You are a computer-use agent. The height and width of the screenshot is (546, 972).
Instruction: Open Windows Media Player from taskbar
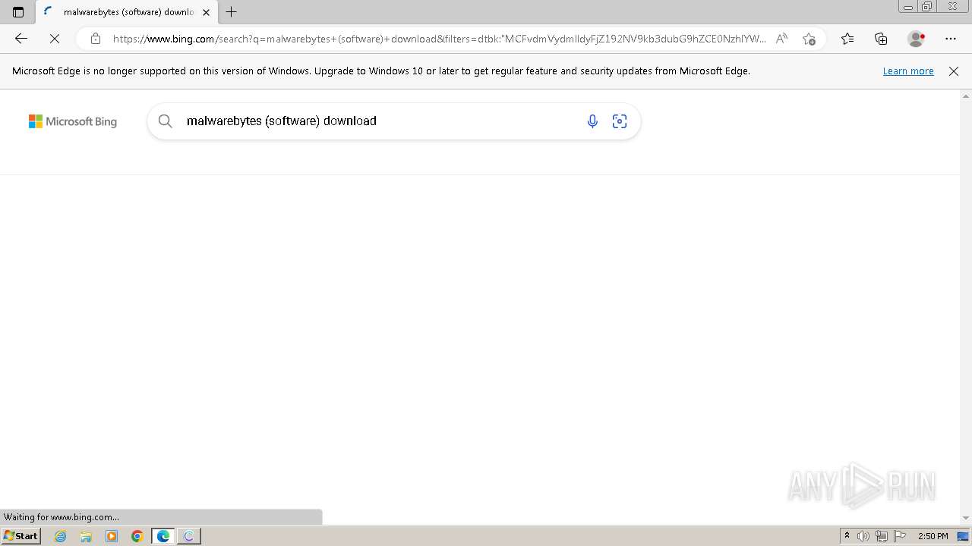pyautogui.click(x=112, y=536)
